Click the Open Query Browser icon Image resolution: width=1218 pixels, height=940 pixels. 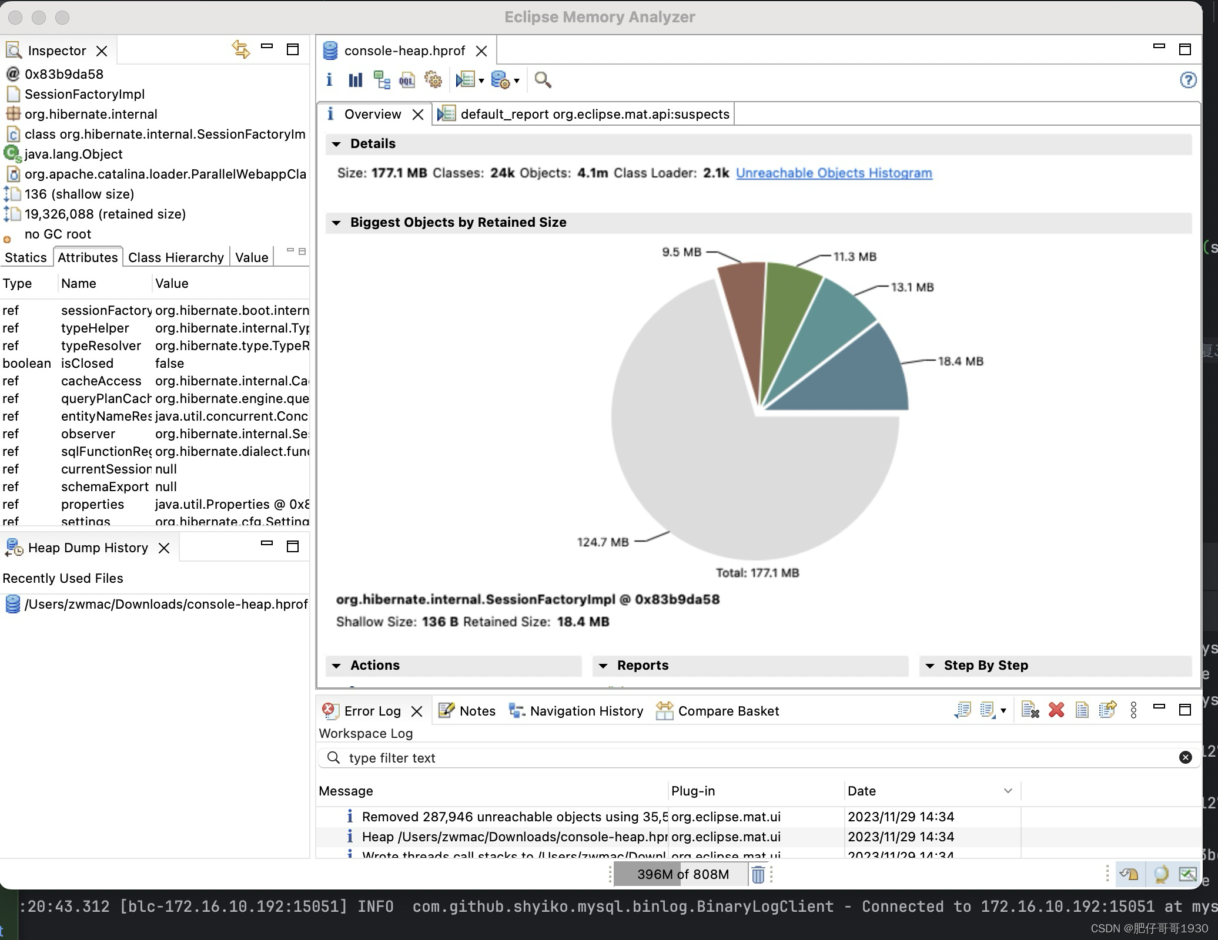[x=500, y=80]
